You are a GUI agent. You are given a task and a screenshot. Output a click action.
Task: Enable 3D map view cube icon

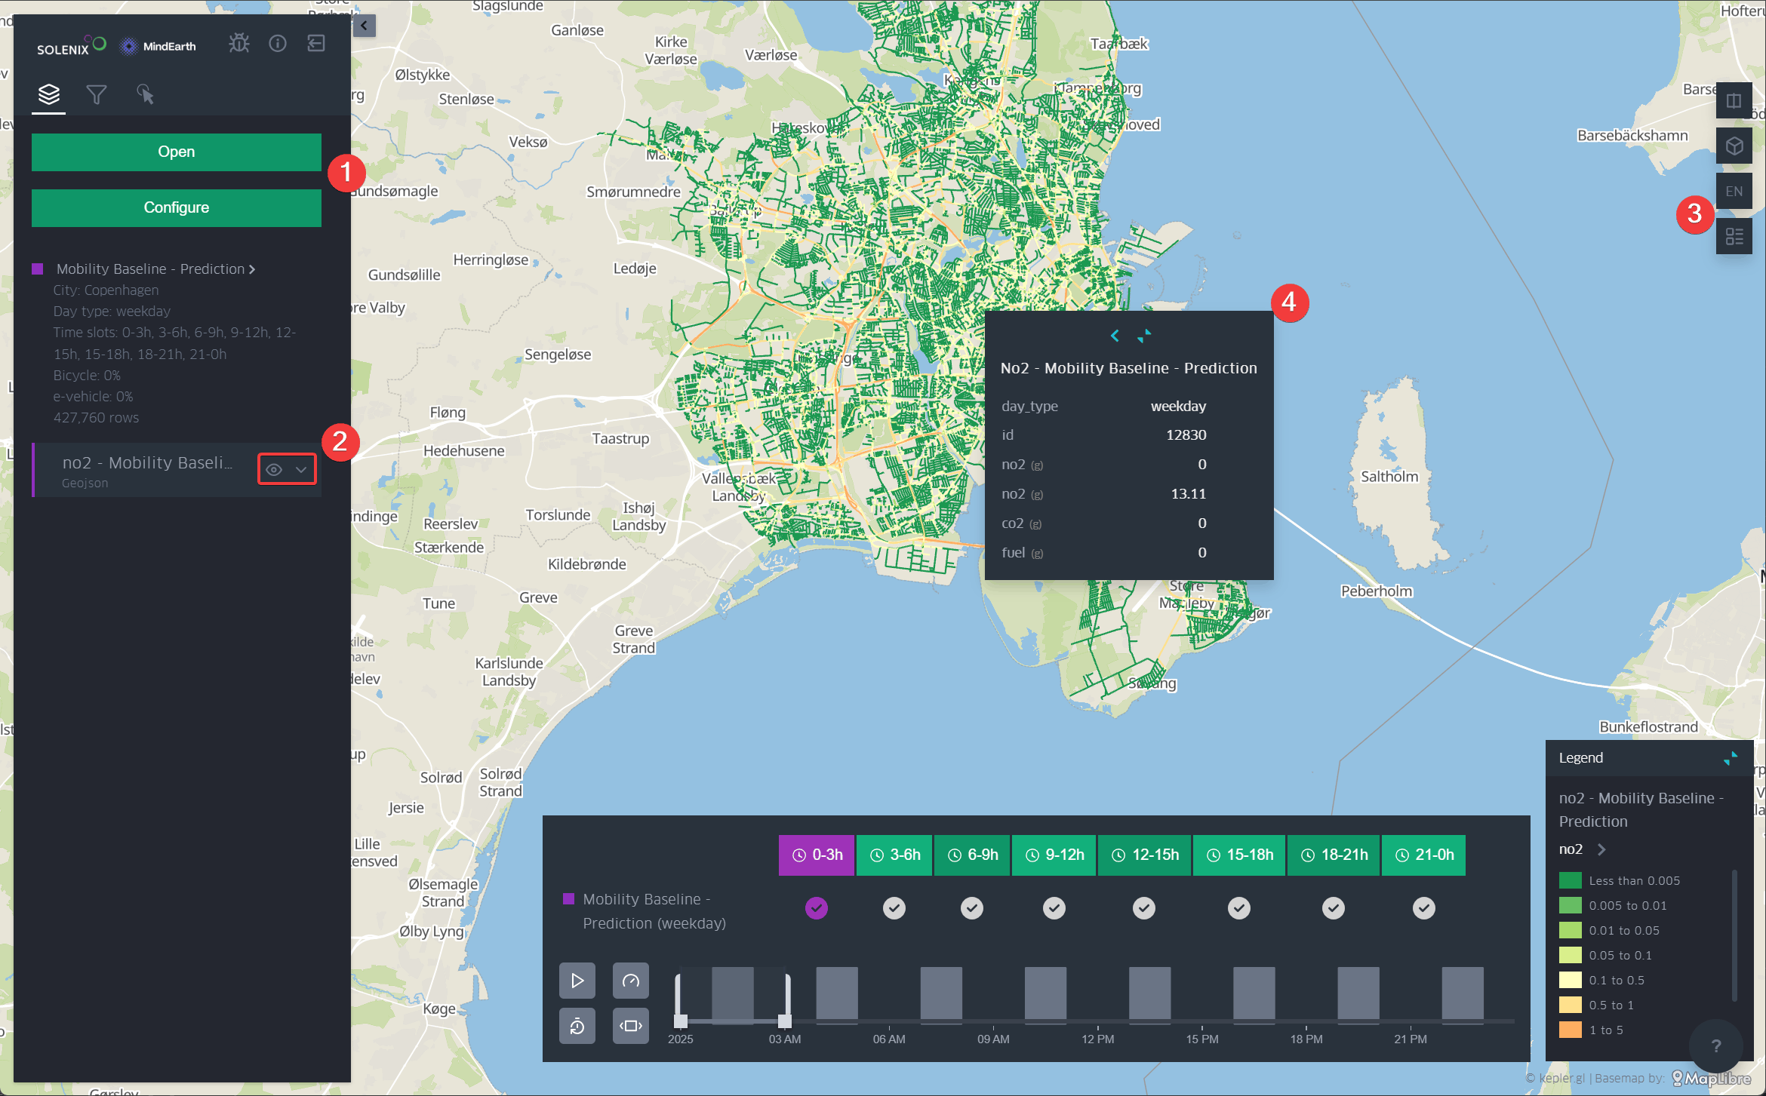1734,146
